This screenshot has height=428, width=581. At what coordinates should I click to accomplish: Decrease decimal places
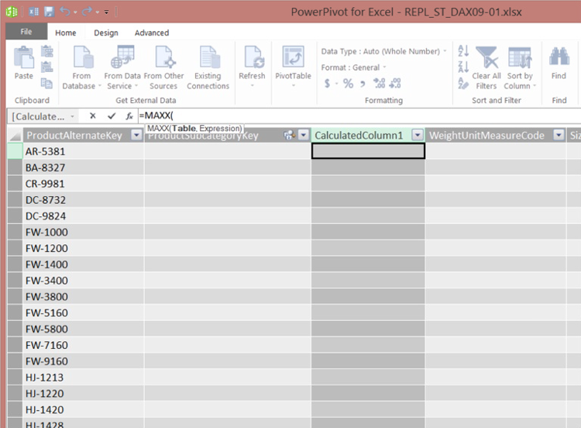point(395,83)
